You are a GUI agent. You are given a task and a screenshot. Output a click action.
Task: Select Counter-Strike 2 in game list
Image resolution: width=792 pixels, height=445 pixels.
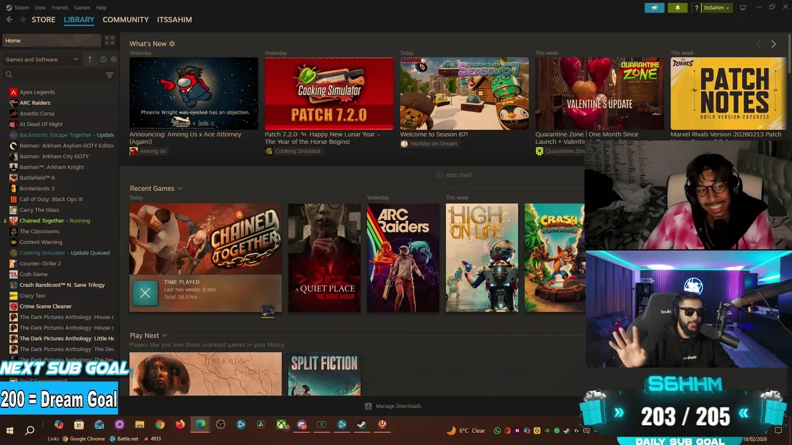click(40, 263)
